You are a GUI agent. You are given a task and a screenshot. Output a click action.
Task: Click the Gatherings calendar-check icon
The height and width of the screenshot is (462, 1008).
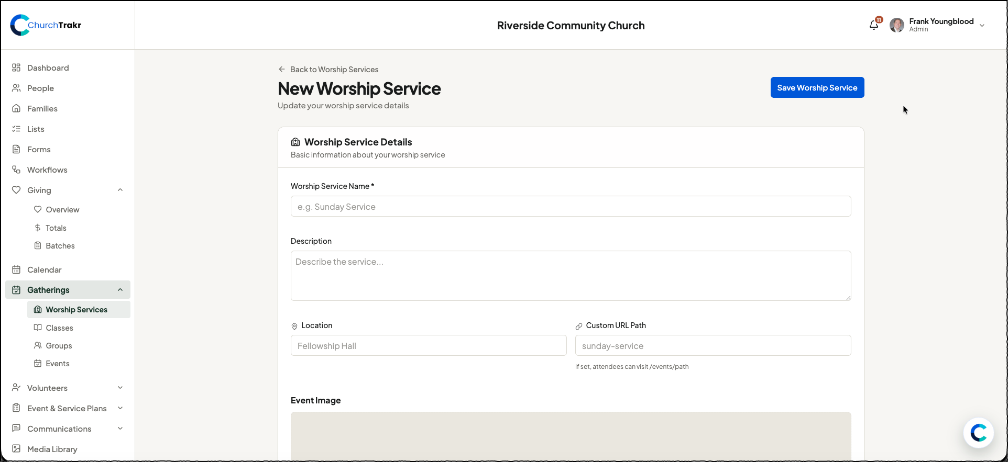(16, 290)
